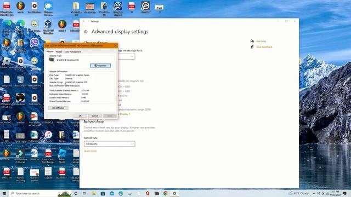Click the back arrow in the Settings title bar
The width and height of the screenshot is (351, 197).
tap(84, 21)
